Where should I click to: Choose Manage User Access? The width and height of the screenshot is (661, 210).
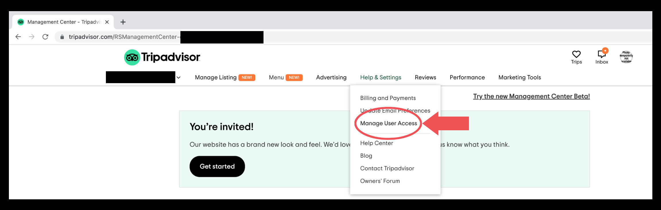388,123
